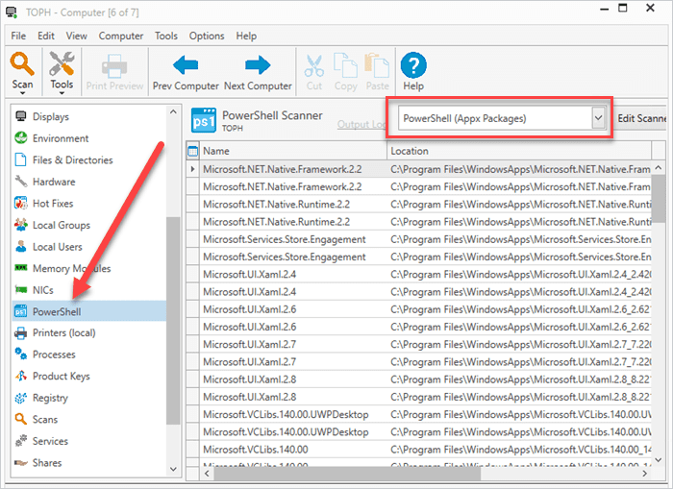
Task: Select Local Groups people icon
Action: click(x=20, y=225)
